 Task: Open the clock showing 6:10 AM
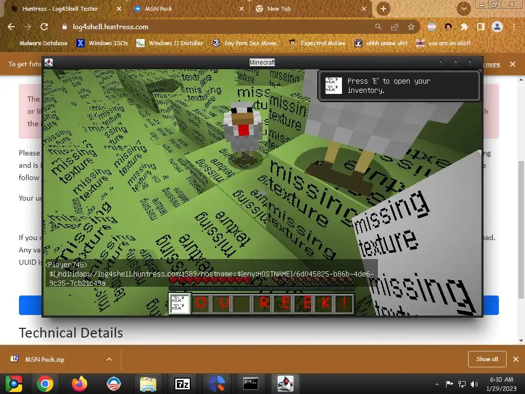click(x=501, y=384)
